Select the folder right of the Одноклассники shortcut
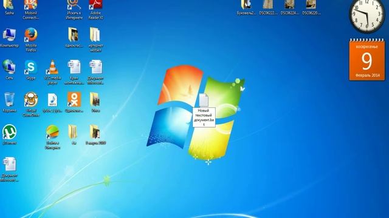 [95, 102]
